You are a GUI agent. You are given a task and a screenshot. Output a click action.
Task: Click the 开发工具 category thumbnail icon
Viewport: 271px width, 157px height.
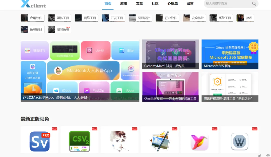(x=105, y=18)
